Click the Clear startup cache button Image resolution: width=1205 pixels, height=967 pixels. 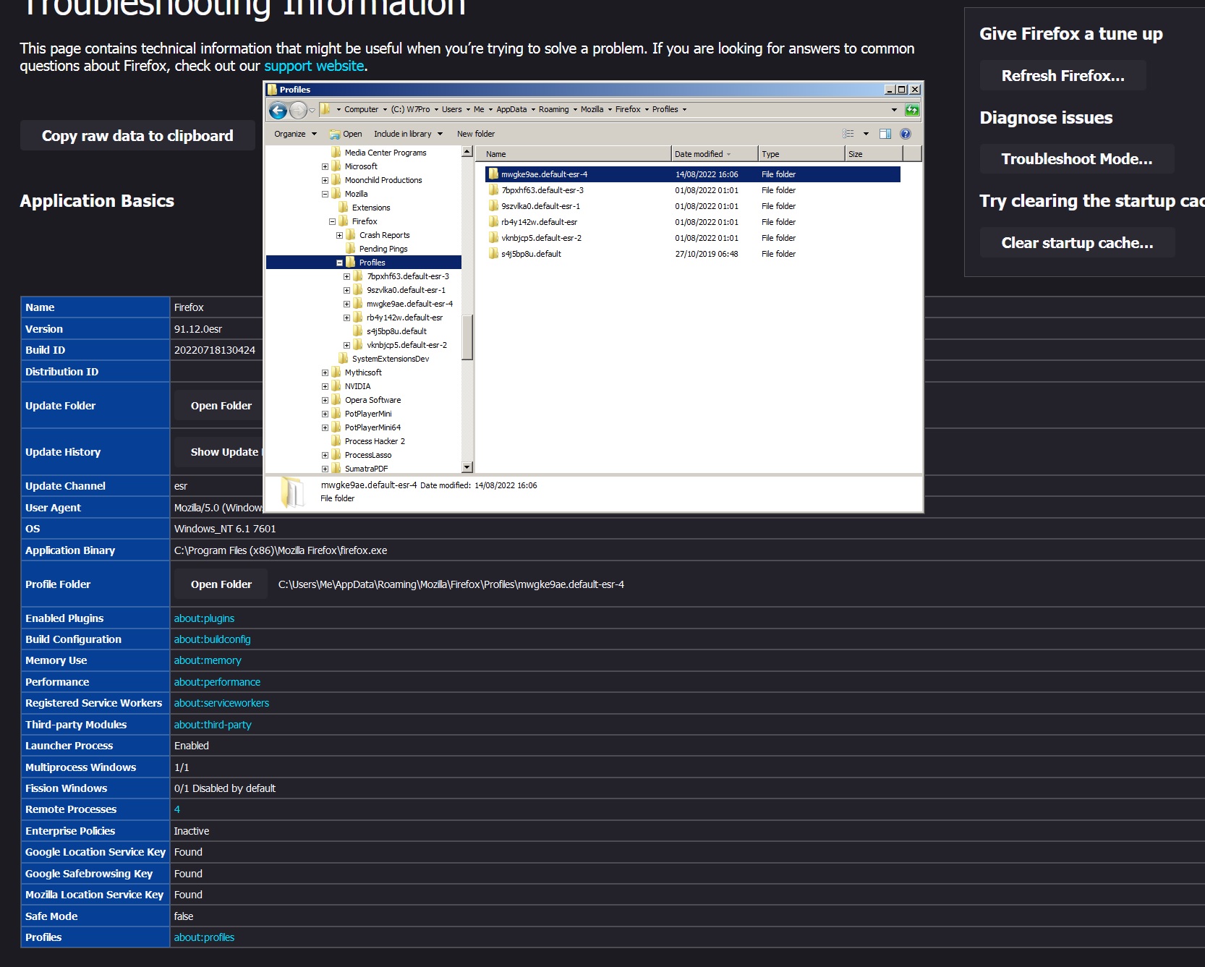pyautogui.click(x=1077, y=243)
